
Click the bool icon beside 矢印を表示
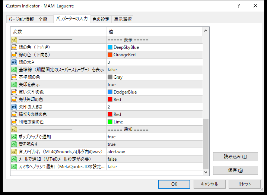point(14,85)
